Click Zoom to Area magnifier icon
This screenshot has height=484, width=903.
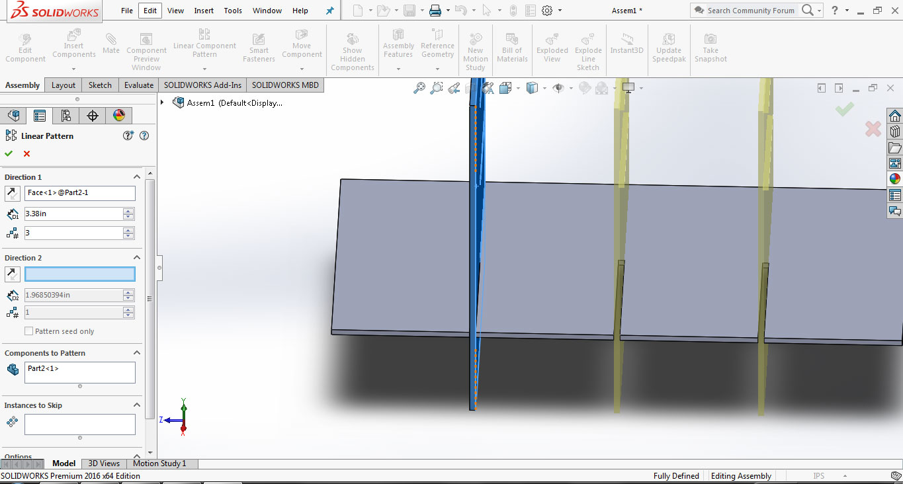(436, 87)
